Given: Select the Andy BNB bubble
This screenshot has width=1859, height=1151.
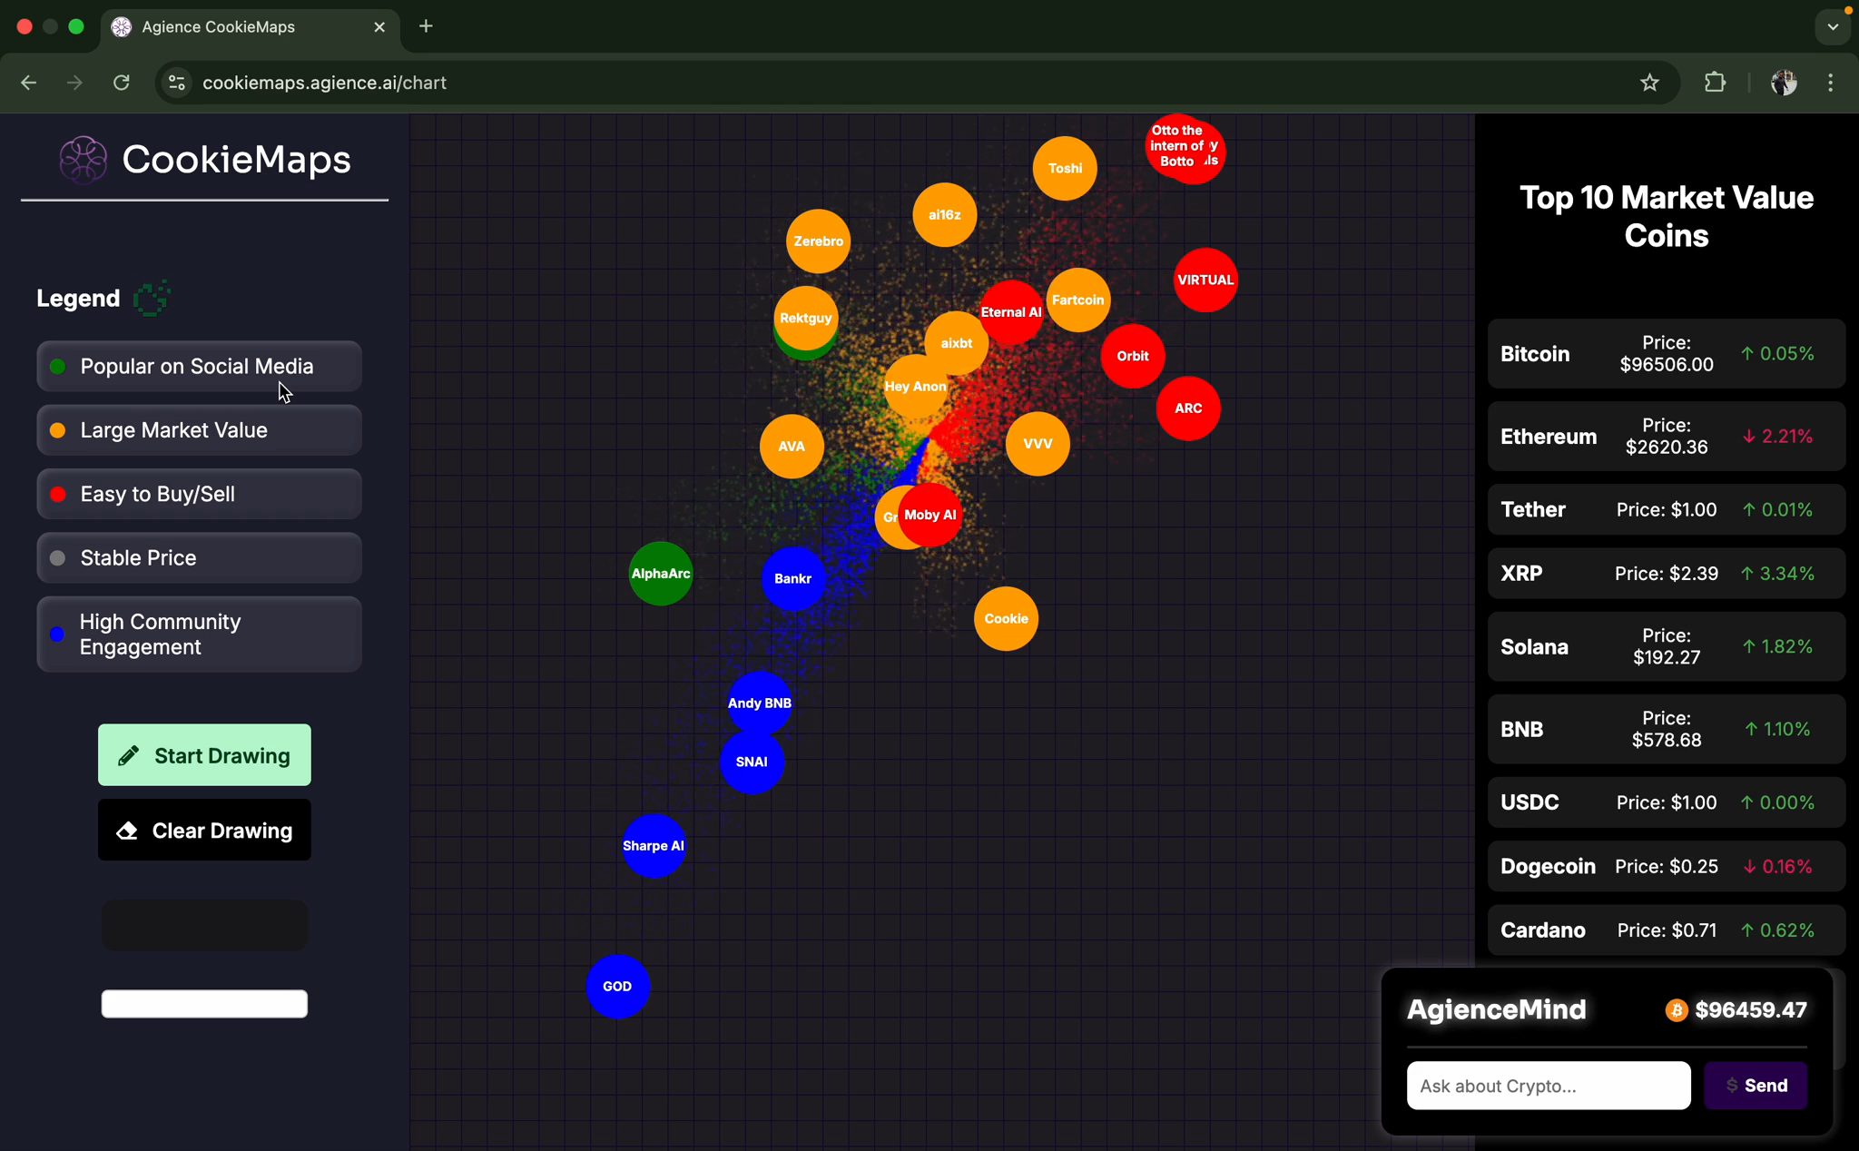Looking at the screenshot, I should (760, 703).
